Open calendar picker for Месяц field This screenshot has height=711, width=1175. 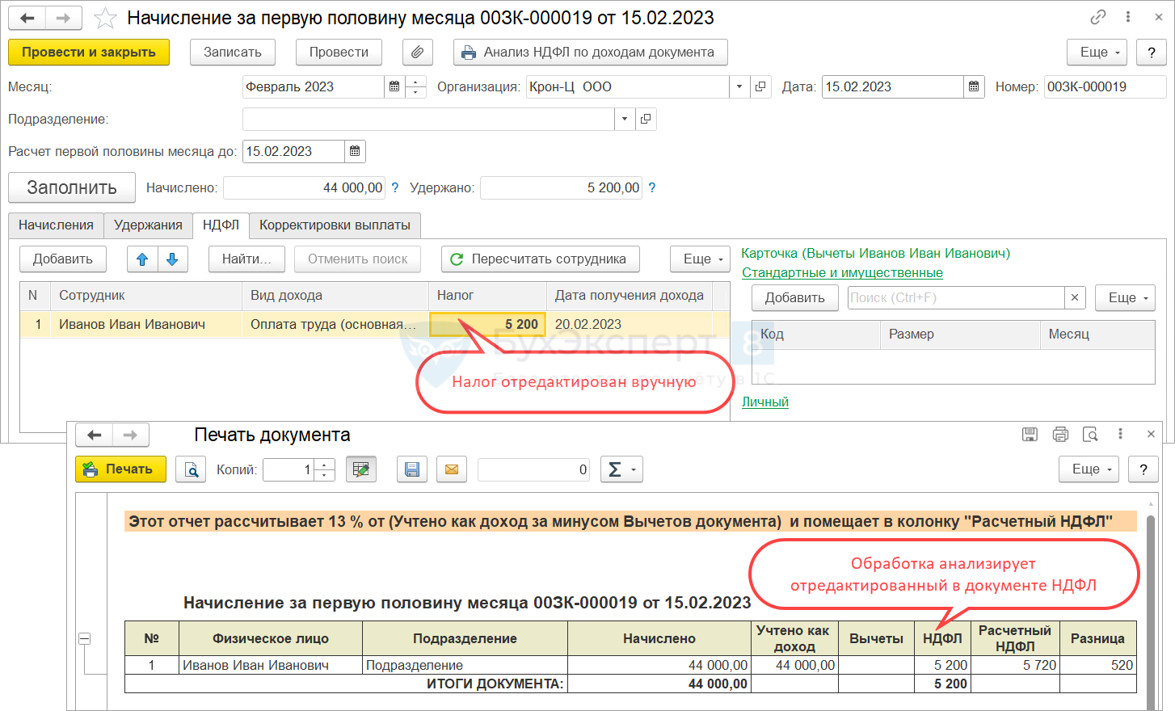coord(394,86)
